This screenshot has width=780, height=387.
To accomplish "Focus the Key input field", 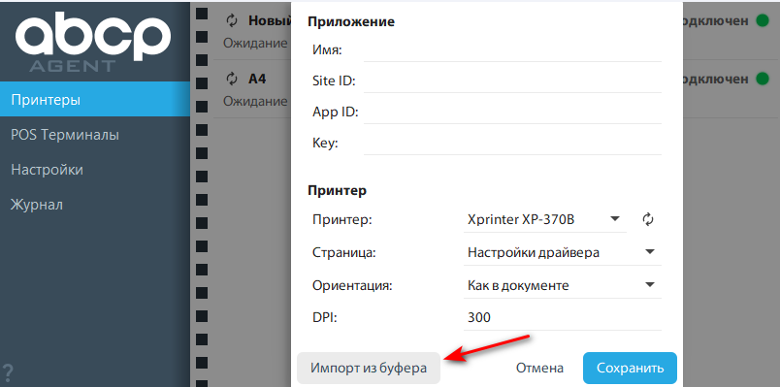I will click(x=512, y=144).
